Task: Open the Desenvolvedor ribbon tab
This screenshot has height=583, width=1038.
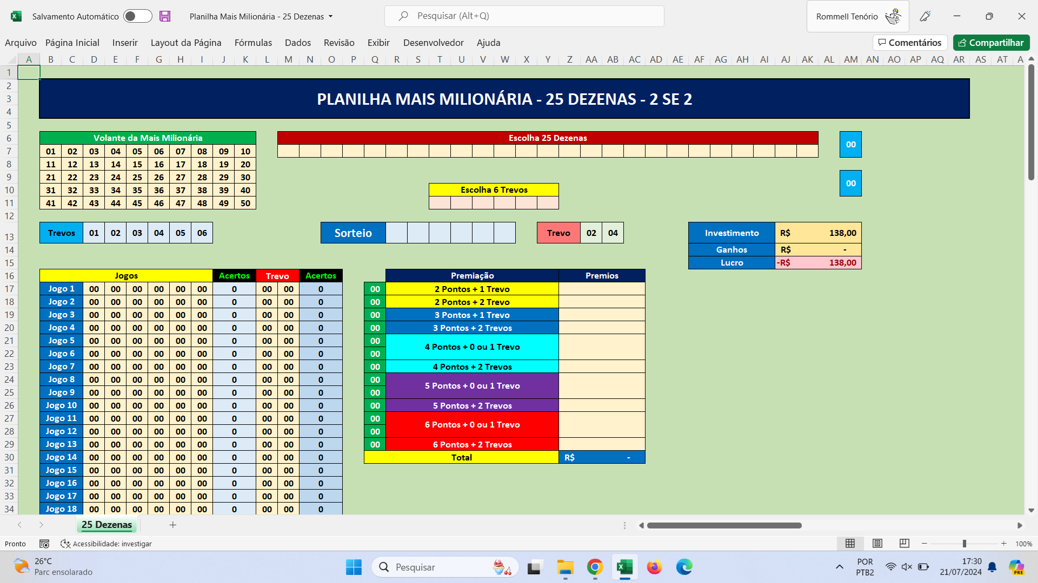Action: pos(434,43)
